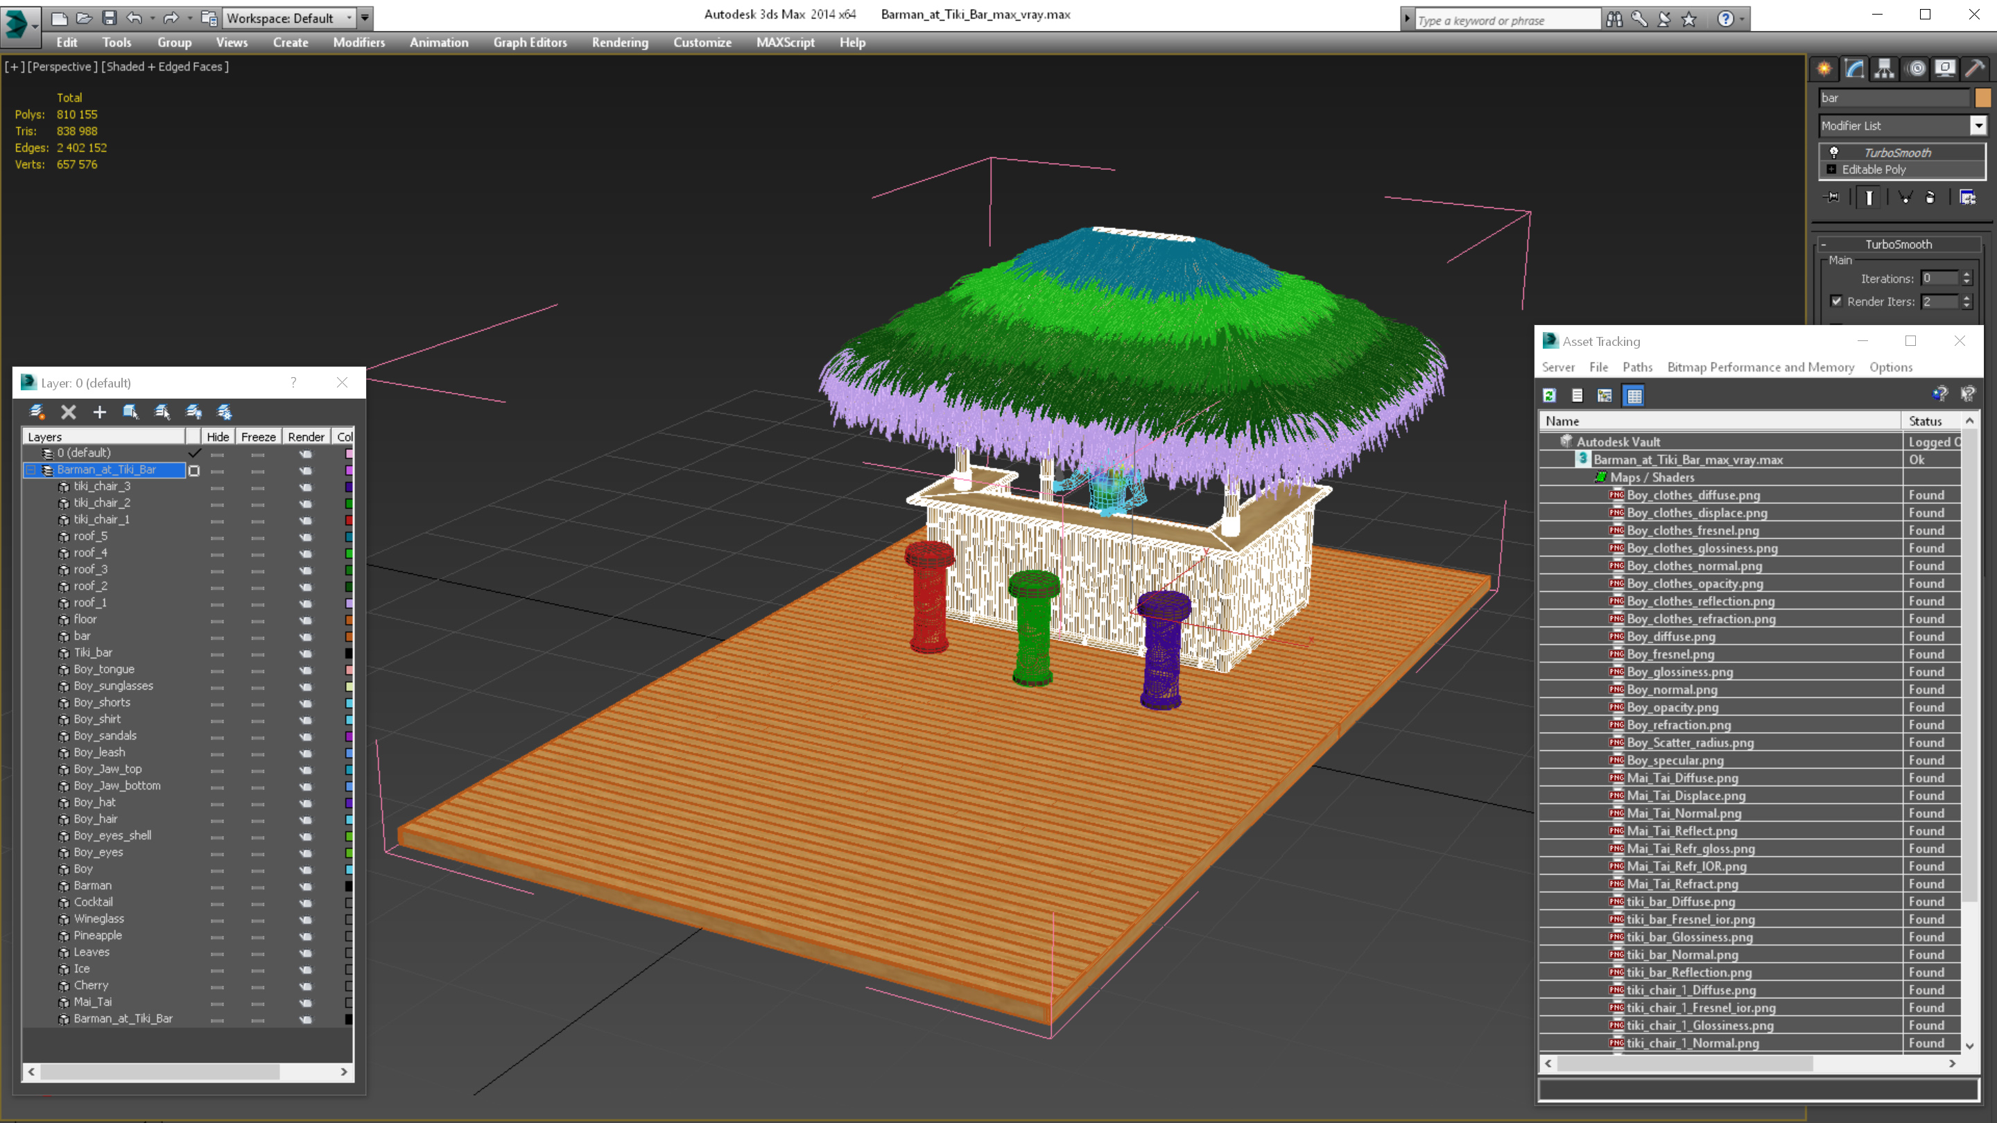The image size is (1997, 1123).
Task: Toggle TurboSmooth modifier lightbulb on/off
Action: coord(1833,153)
